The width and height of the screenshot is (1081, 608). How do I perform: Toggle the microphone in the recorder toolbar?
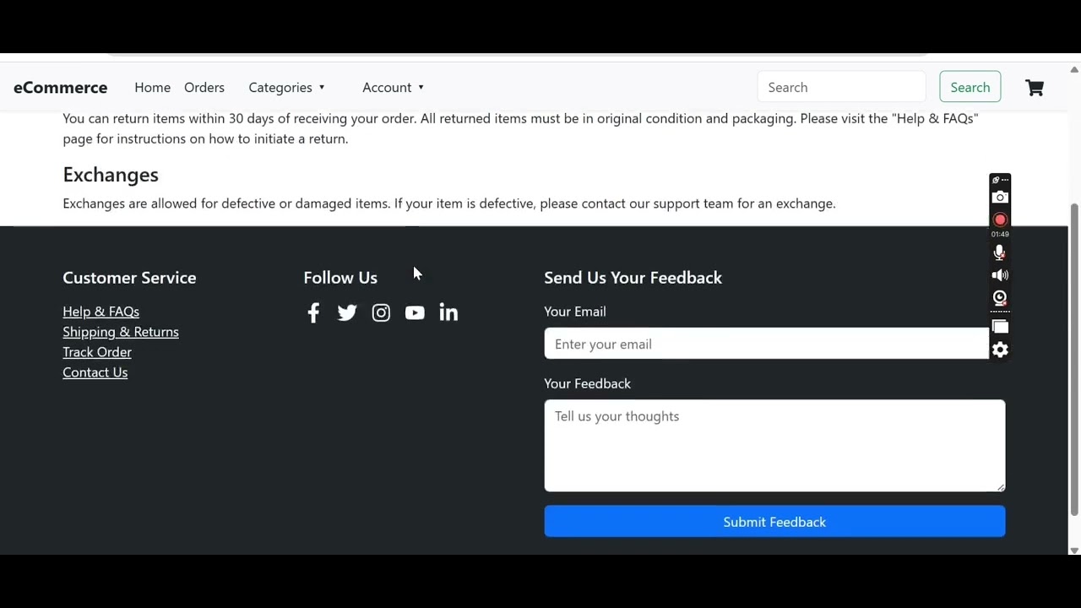[1000, 252]
